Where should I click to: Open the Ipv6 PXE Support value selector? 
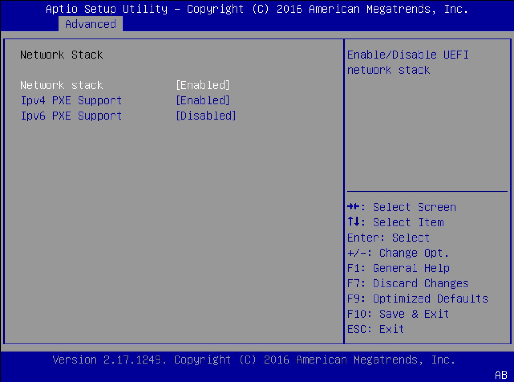(x=205, y=115)
